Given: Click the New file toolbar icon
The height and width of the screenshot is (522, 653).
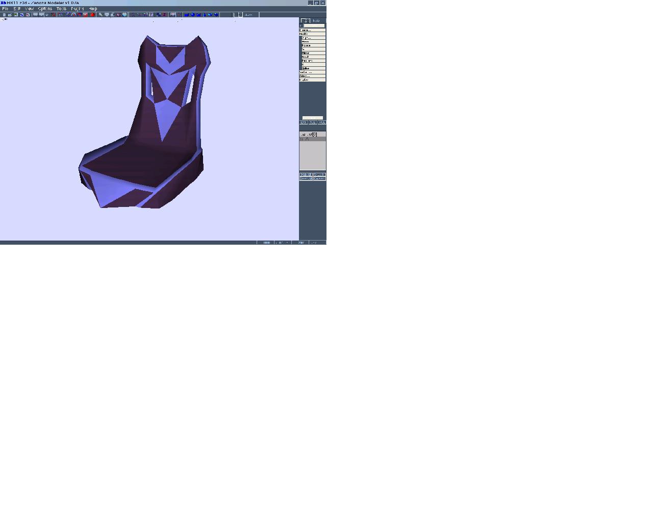Looking at the screenshot, I should coord(4,15).
